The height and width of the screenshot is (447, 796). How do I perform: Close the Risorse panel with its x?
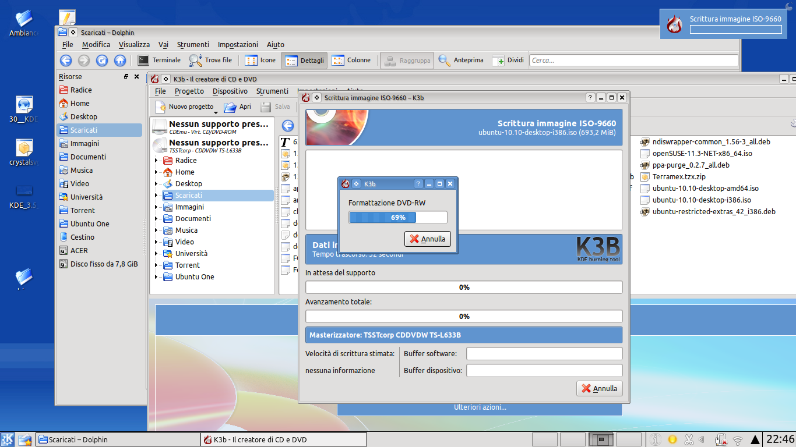pyautogui.click(x=137, y=76)
